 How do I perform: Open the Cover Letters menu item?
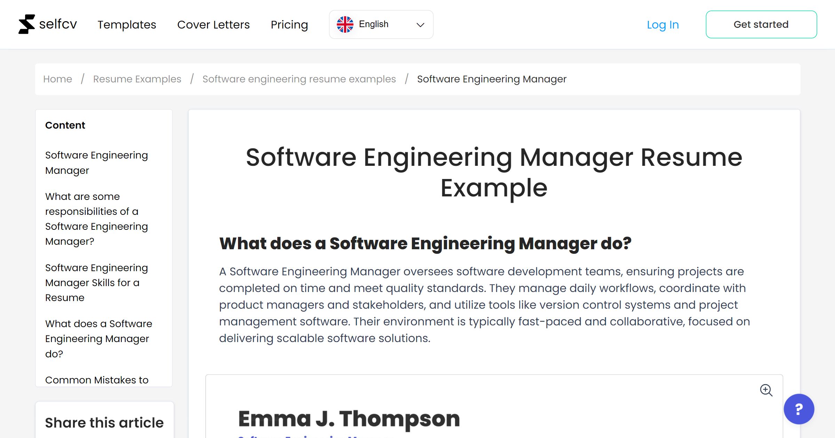[x=213, y=25]
